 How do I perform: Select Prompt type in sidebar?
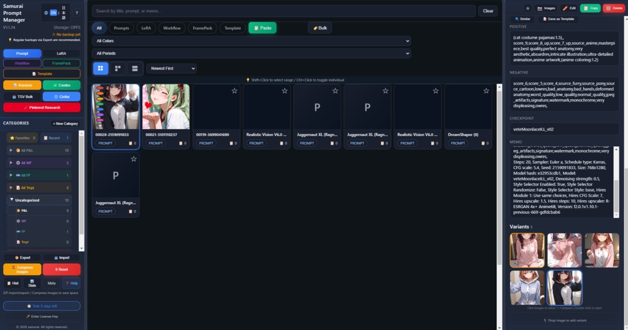[23, 53]
